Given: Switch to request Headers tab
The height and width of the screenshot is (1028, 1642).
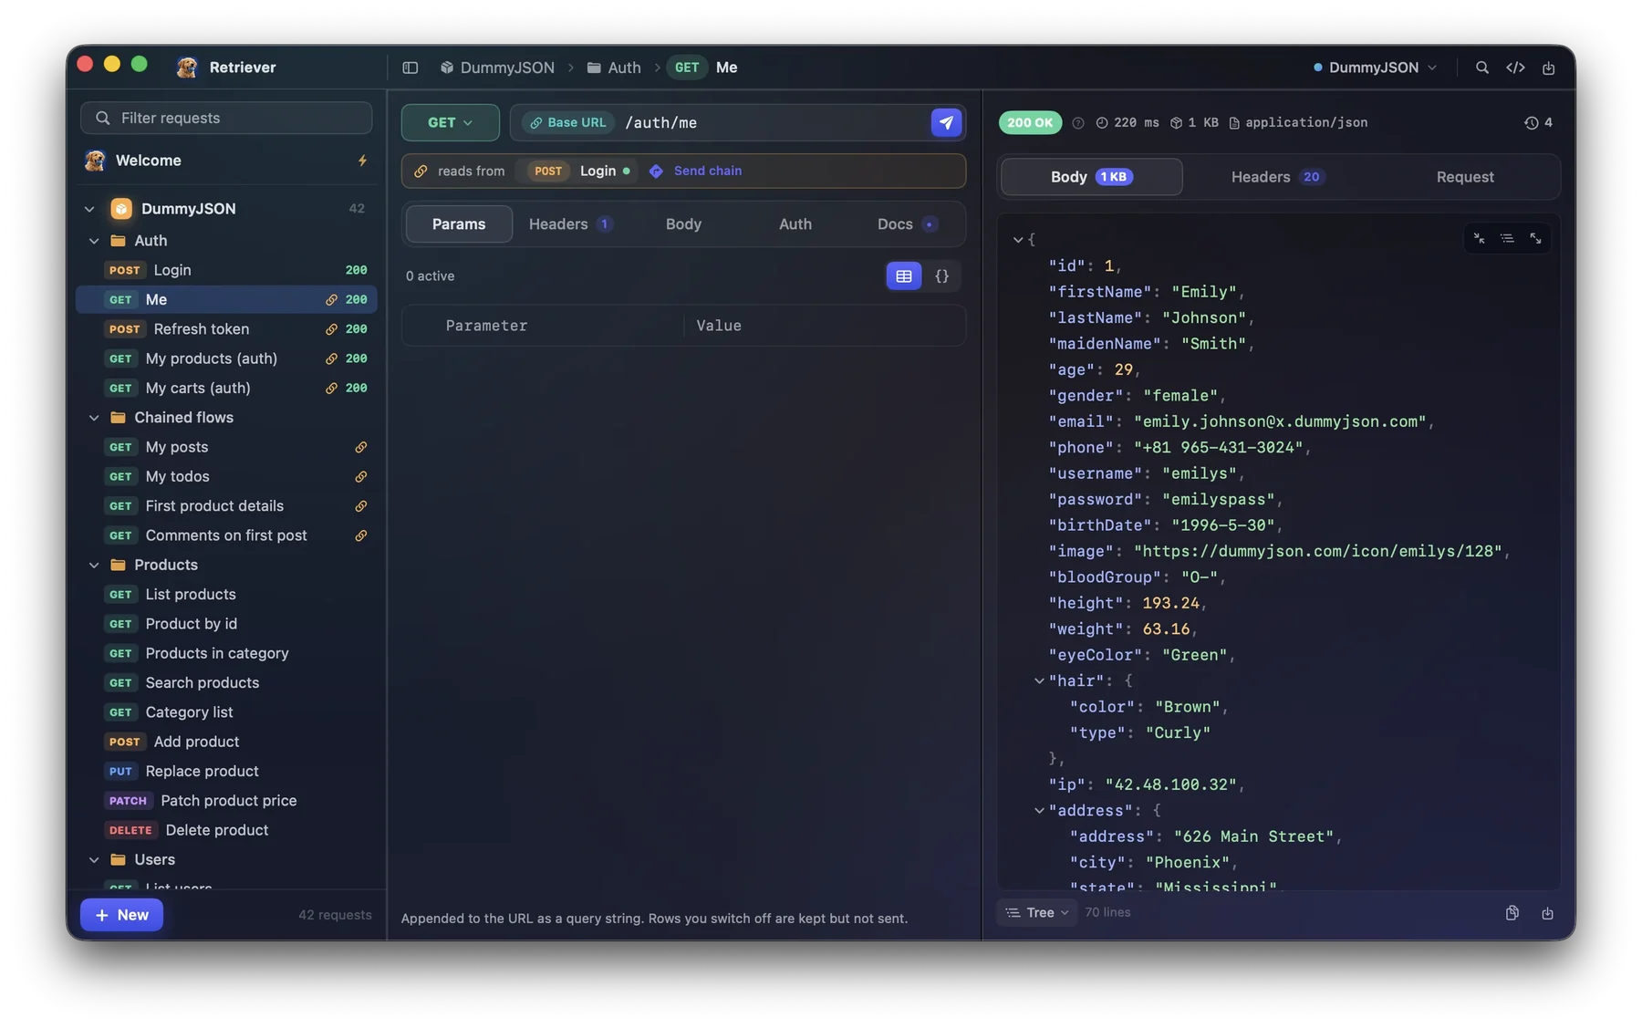Looking at the screenshot, I should [570, 223].
